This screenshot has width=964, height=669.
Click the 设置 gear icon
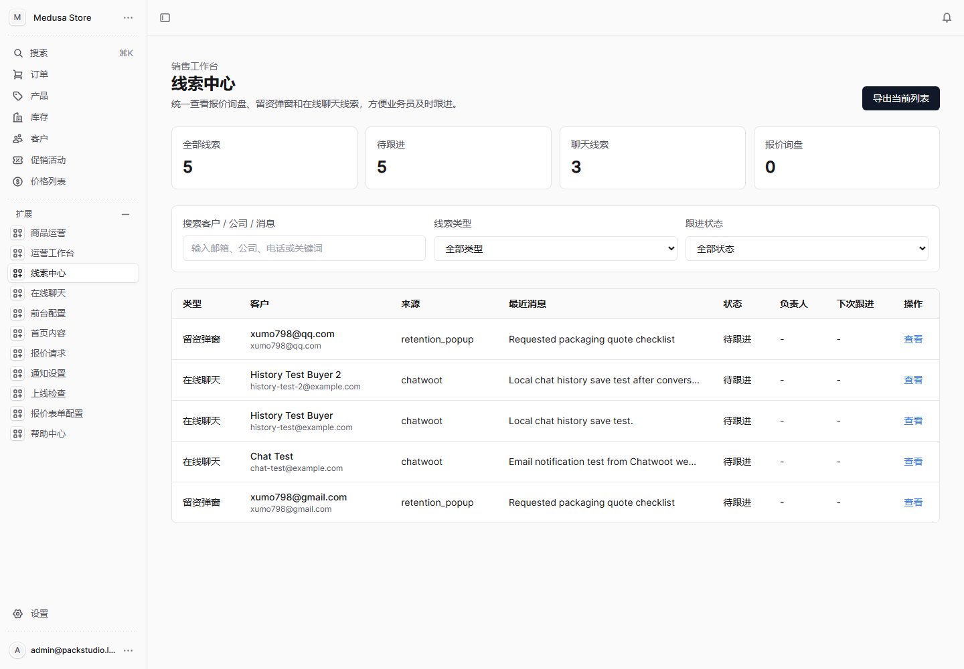(18, 613)
